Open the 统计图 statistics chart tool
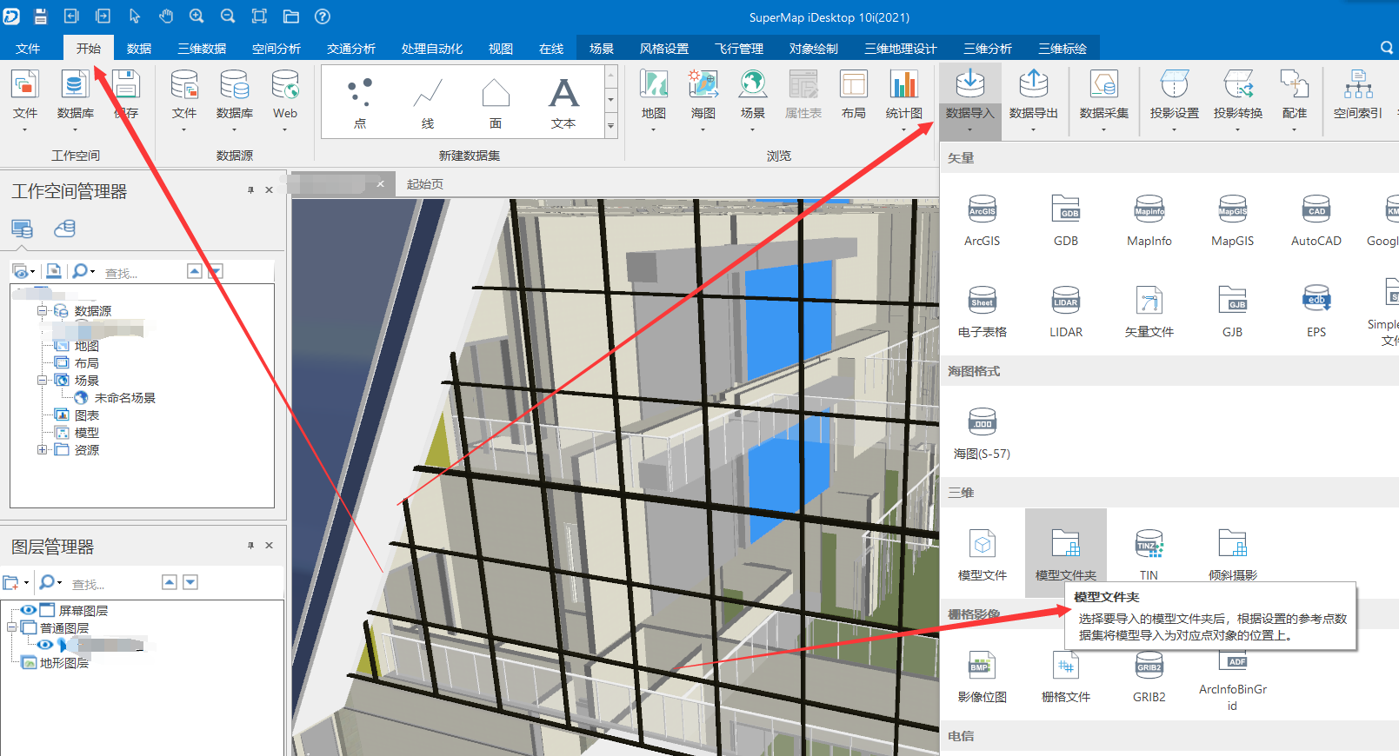Image resolution: width=1399 pixels, height=756 pixels. point(903,101)
